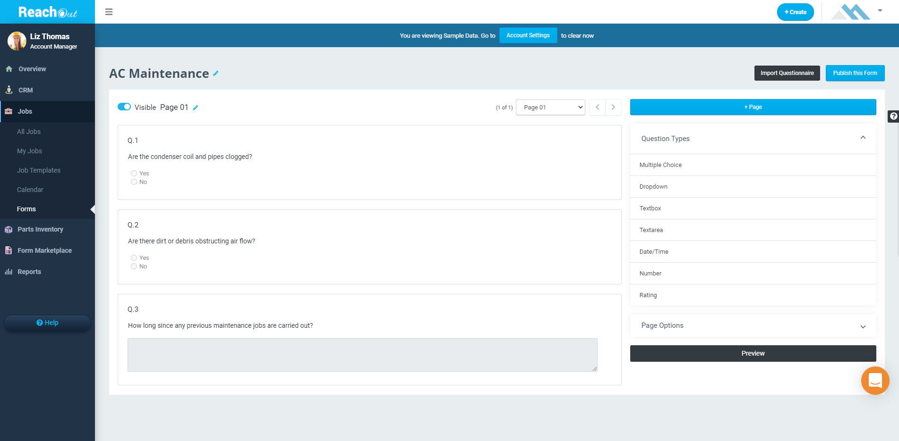Click the Q.3 answer text area
899x441 pixels.
pyautogui.click(x=362, y=355)
